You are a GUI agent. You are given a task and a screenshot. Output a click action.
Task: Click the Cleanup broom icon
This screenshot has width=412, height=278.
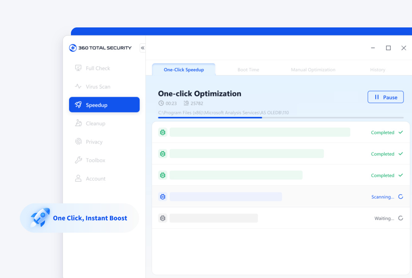pos(78,123)
